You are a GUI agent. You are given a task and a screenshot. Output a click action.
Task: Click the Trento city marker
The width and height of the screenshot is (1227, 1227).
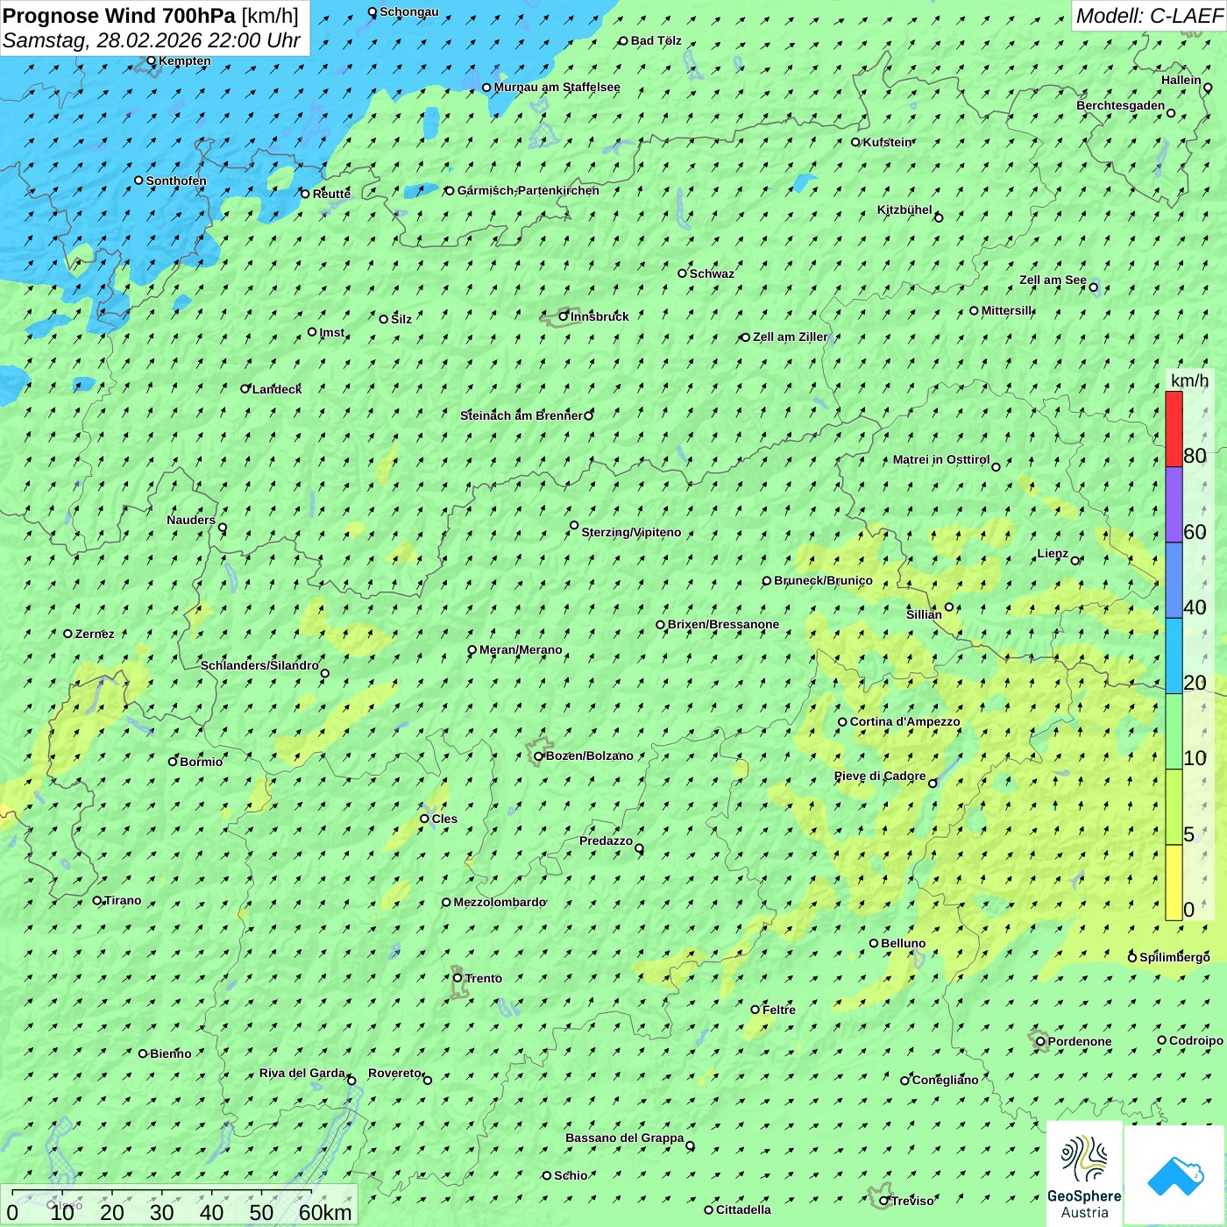point(457,978)
